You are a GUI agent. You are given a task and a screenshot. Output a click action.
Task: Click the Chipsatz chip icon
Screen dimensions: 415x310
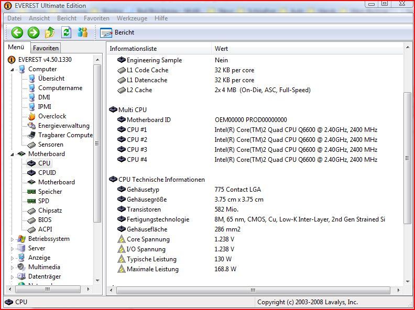[31, 211]
